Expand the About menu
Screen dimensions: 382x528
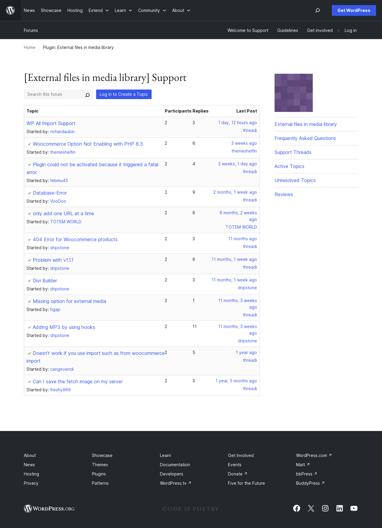[x=181, y=10]
